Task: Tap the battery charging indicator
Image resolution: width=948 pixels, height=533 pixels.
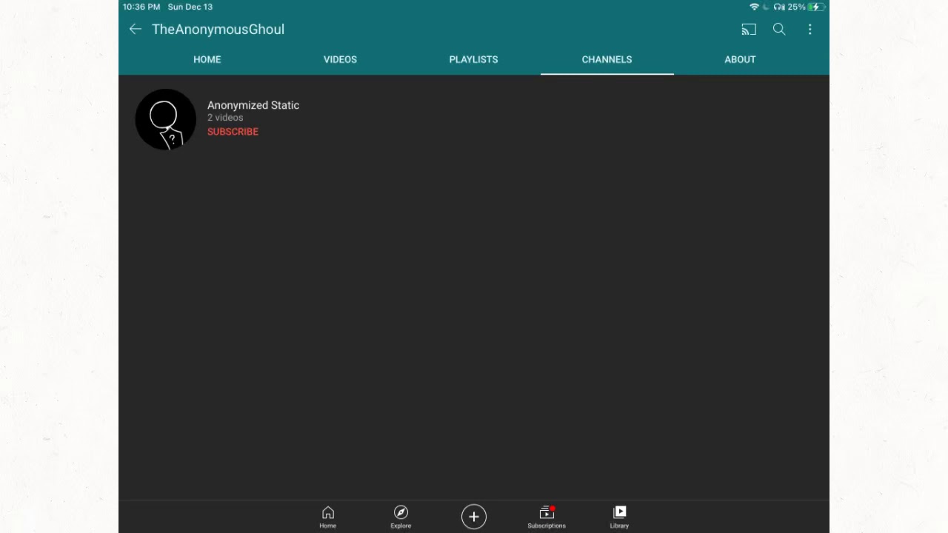Action: (816, 7)
